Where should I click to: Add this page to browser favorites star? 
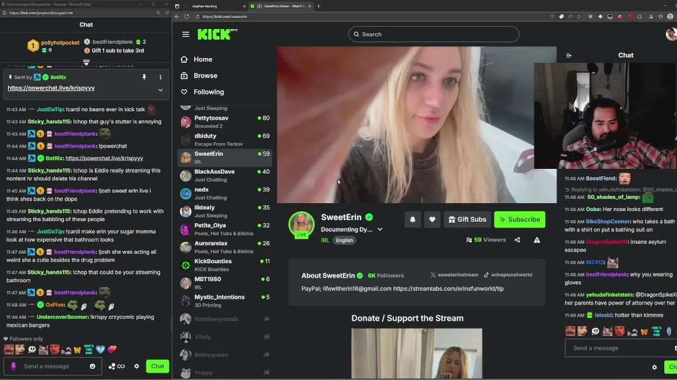coord(579,16)
